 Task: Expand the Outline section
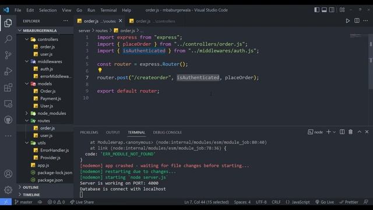[x=45, y=187]
